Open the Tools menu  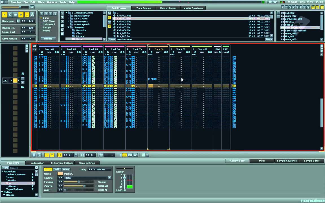click(x=63, y=2)
